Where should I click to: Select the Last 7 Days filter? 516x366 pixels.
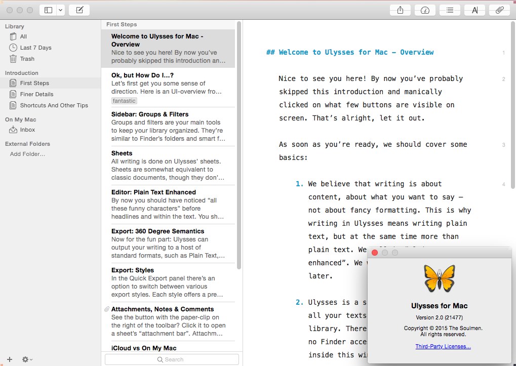(50, 48)
